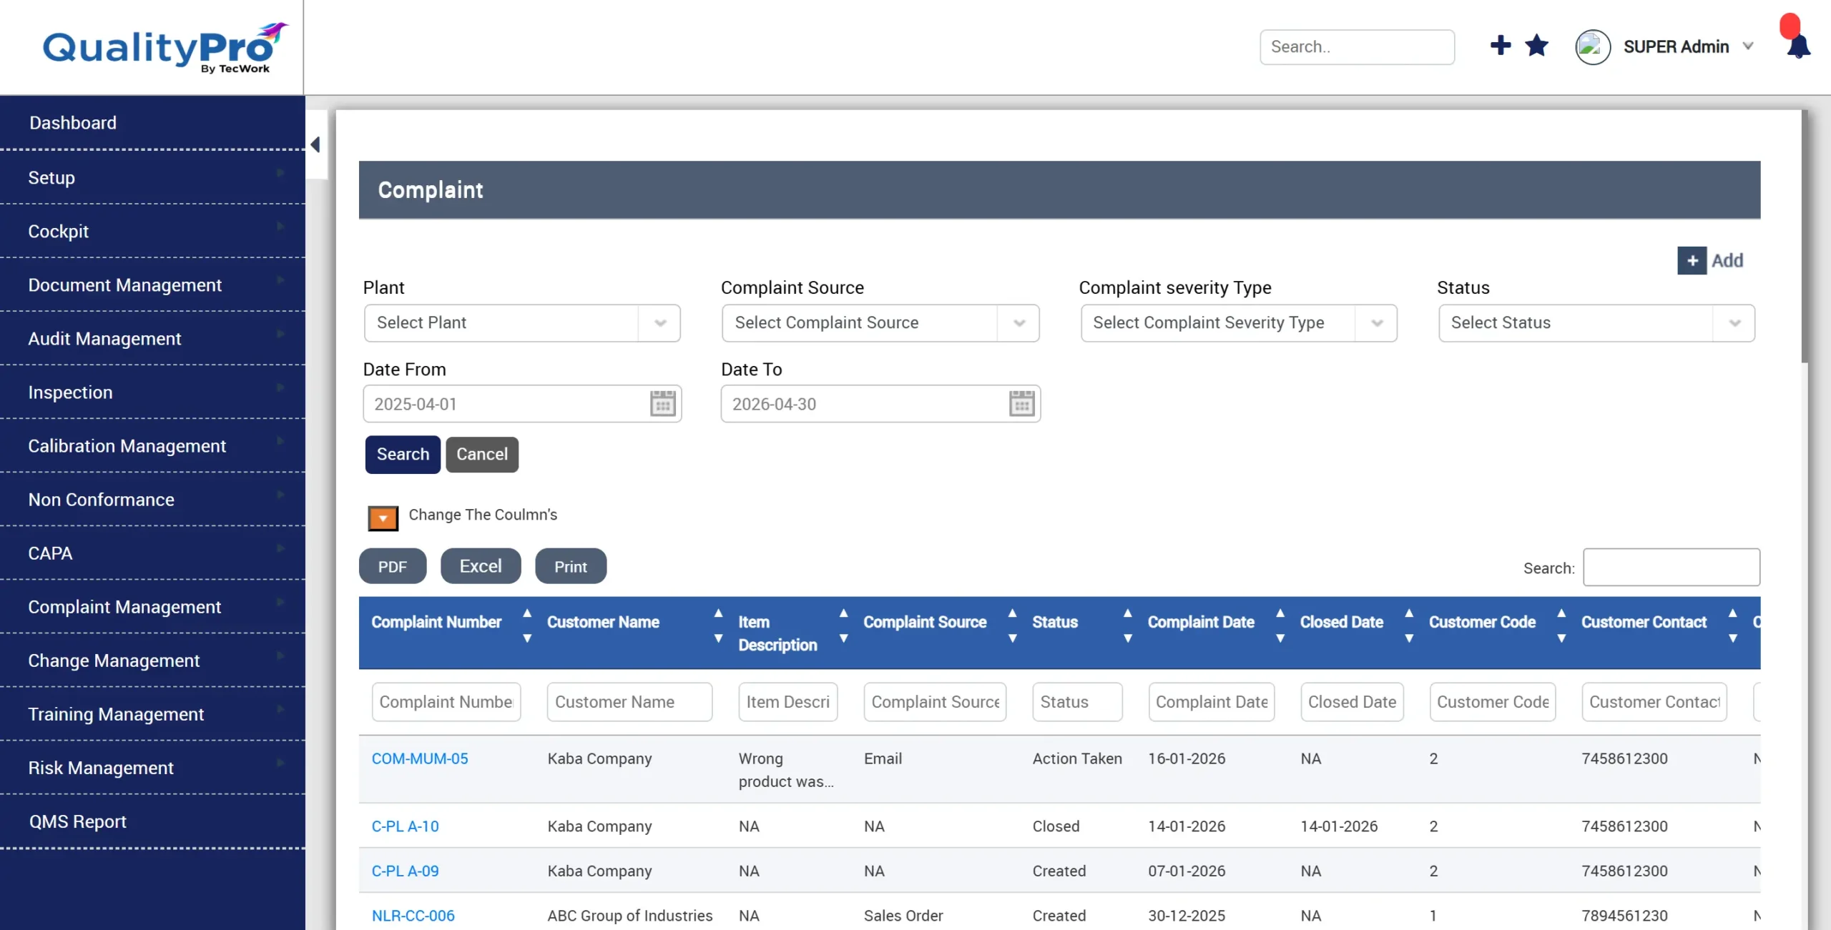1831x930 pixels.
Task: Open Complaint Management menu
Action: click(x=152, y=606)
